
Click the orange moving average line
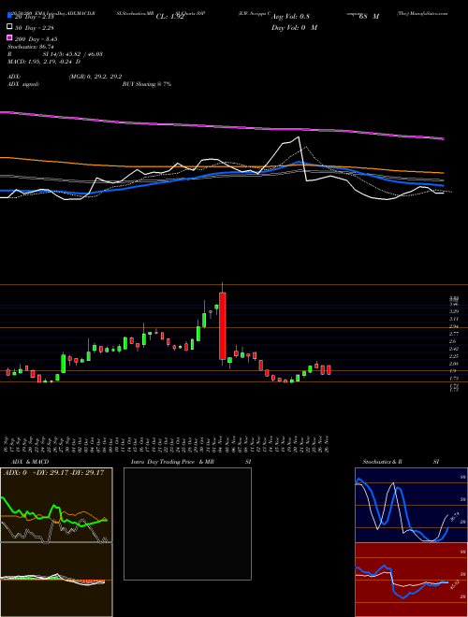[221, 166]
